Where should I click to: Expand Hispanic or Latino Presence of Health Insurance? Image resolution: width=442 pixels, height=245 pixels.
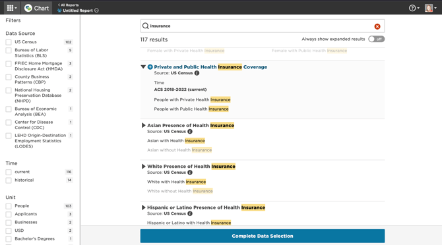[x=143, y=207]
